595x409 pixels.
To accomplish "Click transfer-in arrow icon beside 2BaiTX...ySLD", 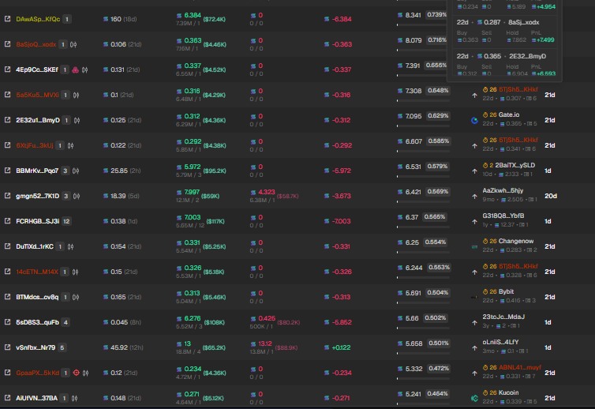I will 474,171.
